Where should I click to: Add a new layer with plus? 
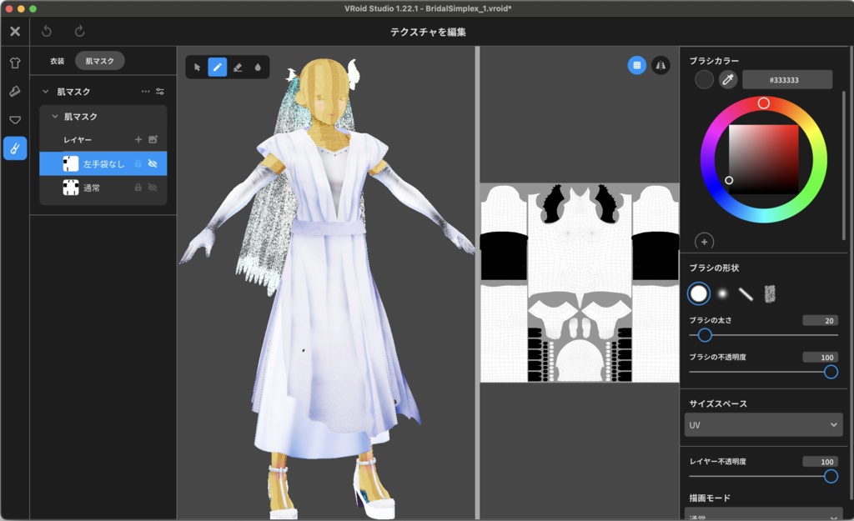tap(138, 140)
